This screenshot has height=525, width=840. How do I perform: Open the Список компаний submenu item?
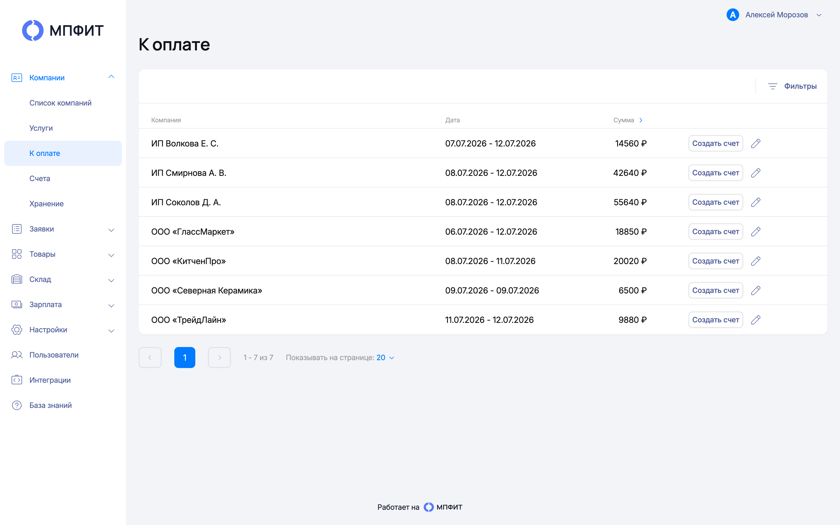pyautogui.click(x=60, y=103)
